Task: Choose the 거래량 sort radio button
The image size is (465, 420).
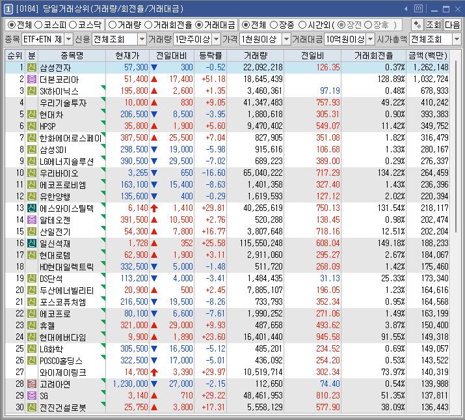Action: (113, 25)
